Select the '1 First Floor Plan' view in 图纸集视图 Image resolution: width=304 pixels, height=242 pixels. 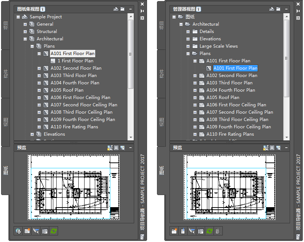tap(75, 61)
